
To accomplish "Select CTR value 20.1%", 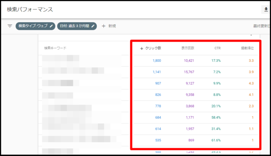I will (x=216, y=106).
